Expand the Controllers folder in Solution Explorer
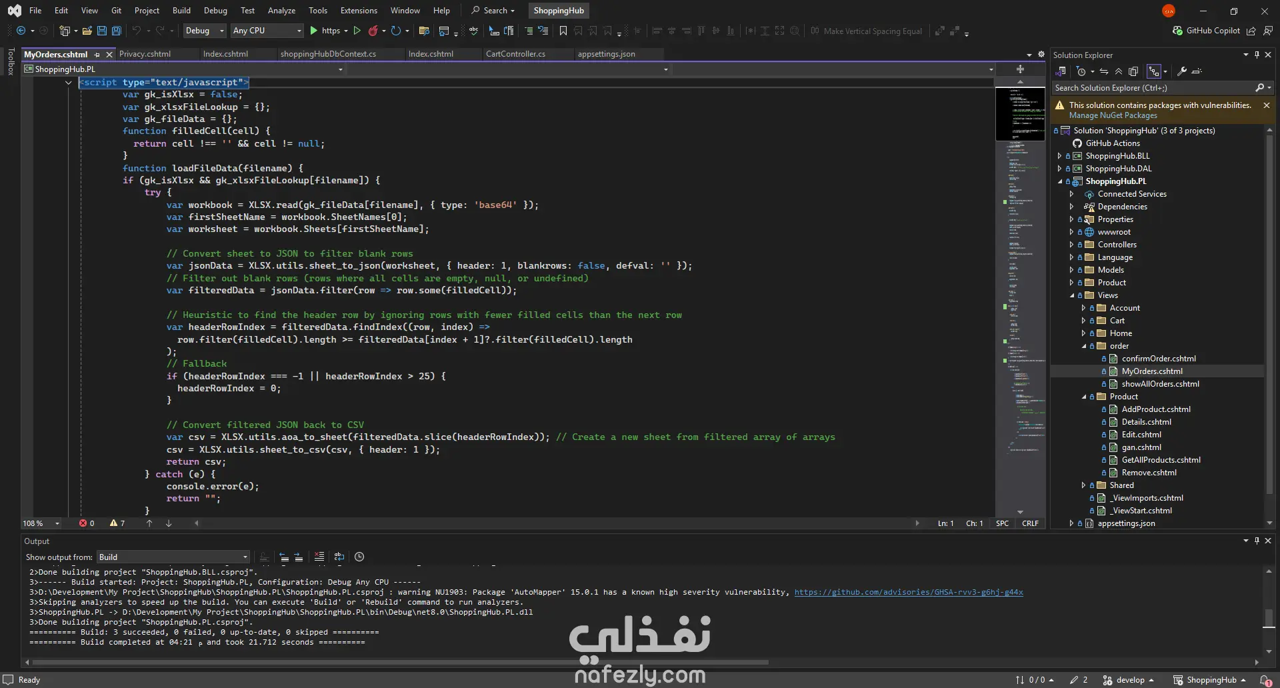This screenshot has height=688, width=1280. (x=1071, y=245)
